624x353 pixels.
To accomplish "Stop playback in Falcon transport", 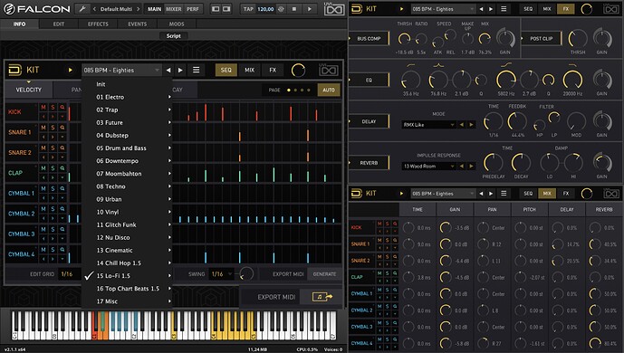I will (x=294, y=9).
